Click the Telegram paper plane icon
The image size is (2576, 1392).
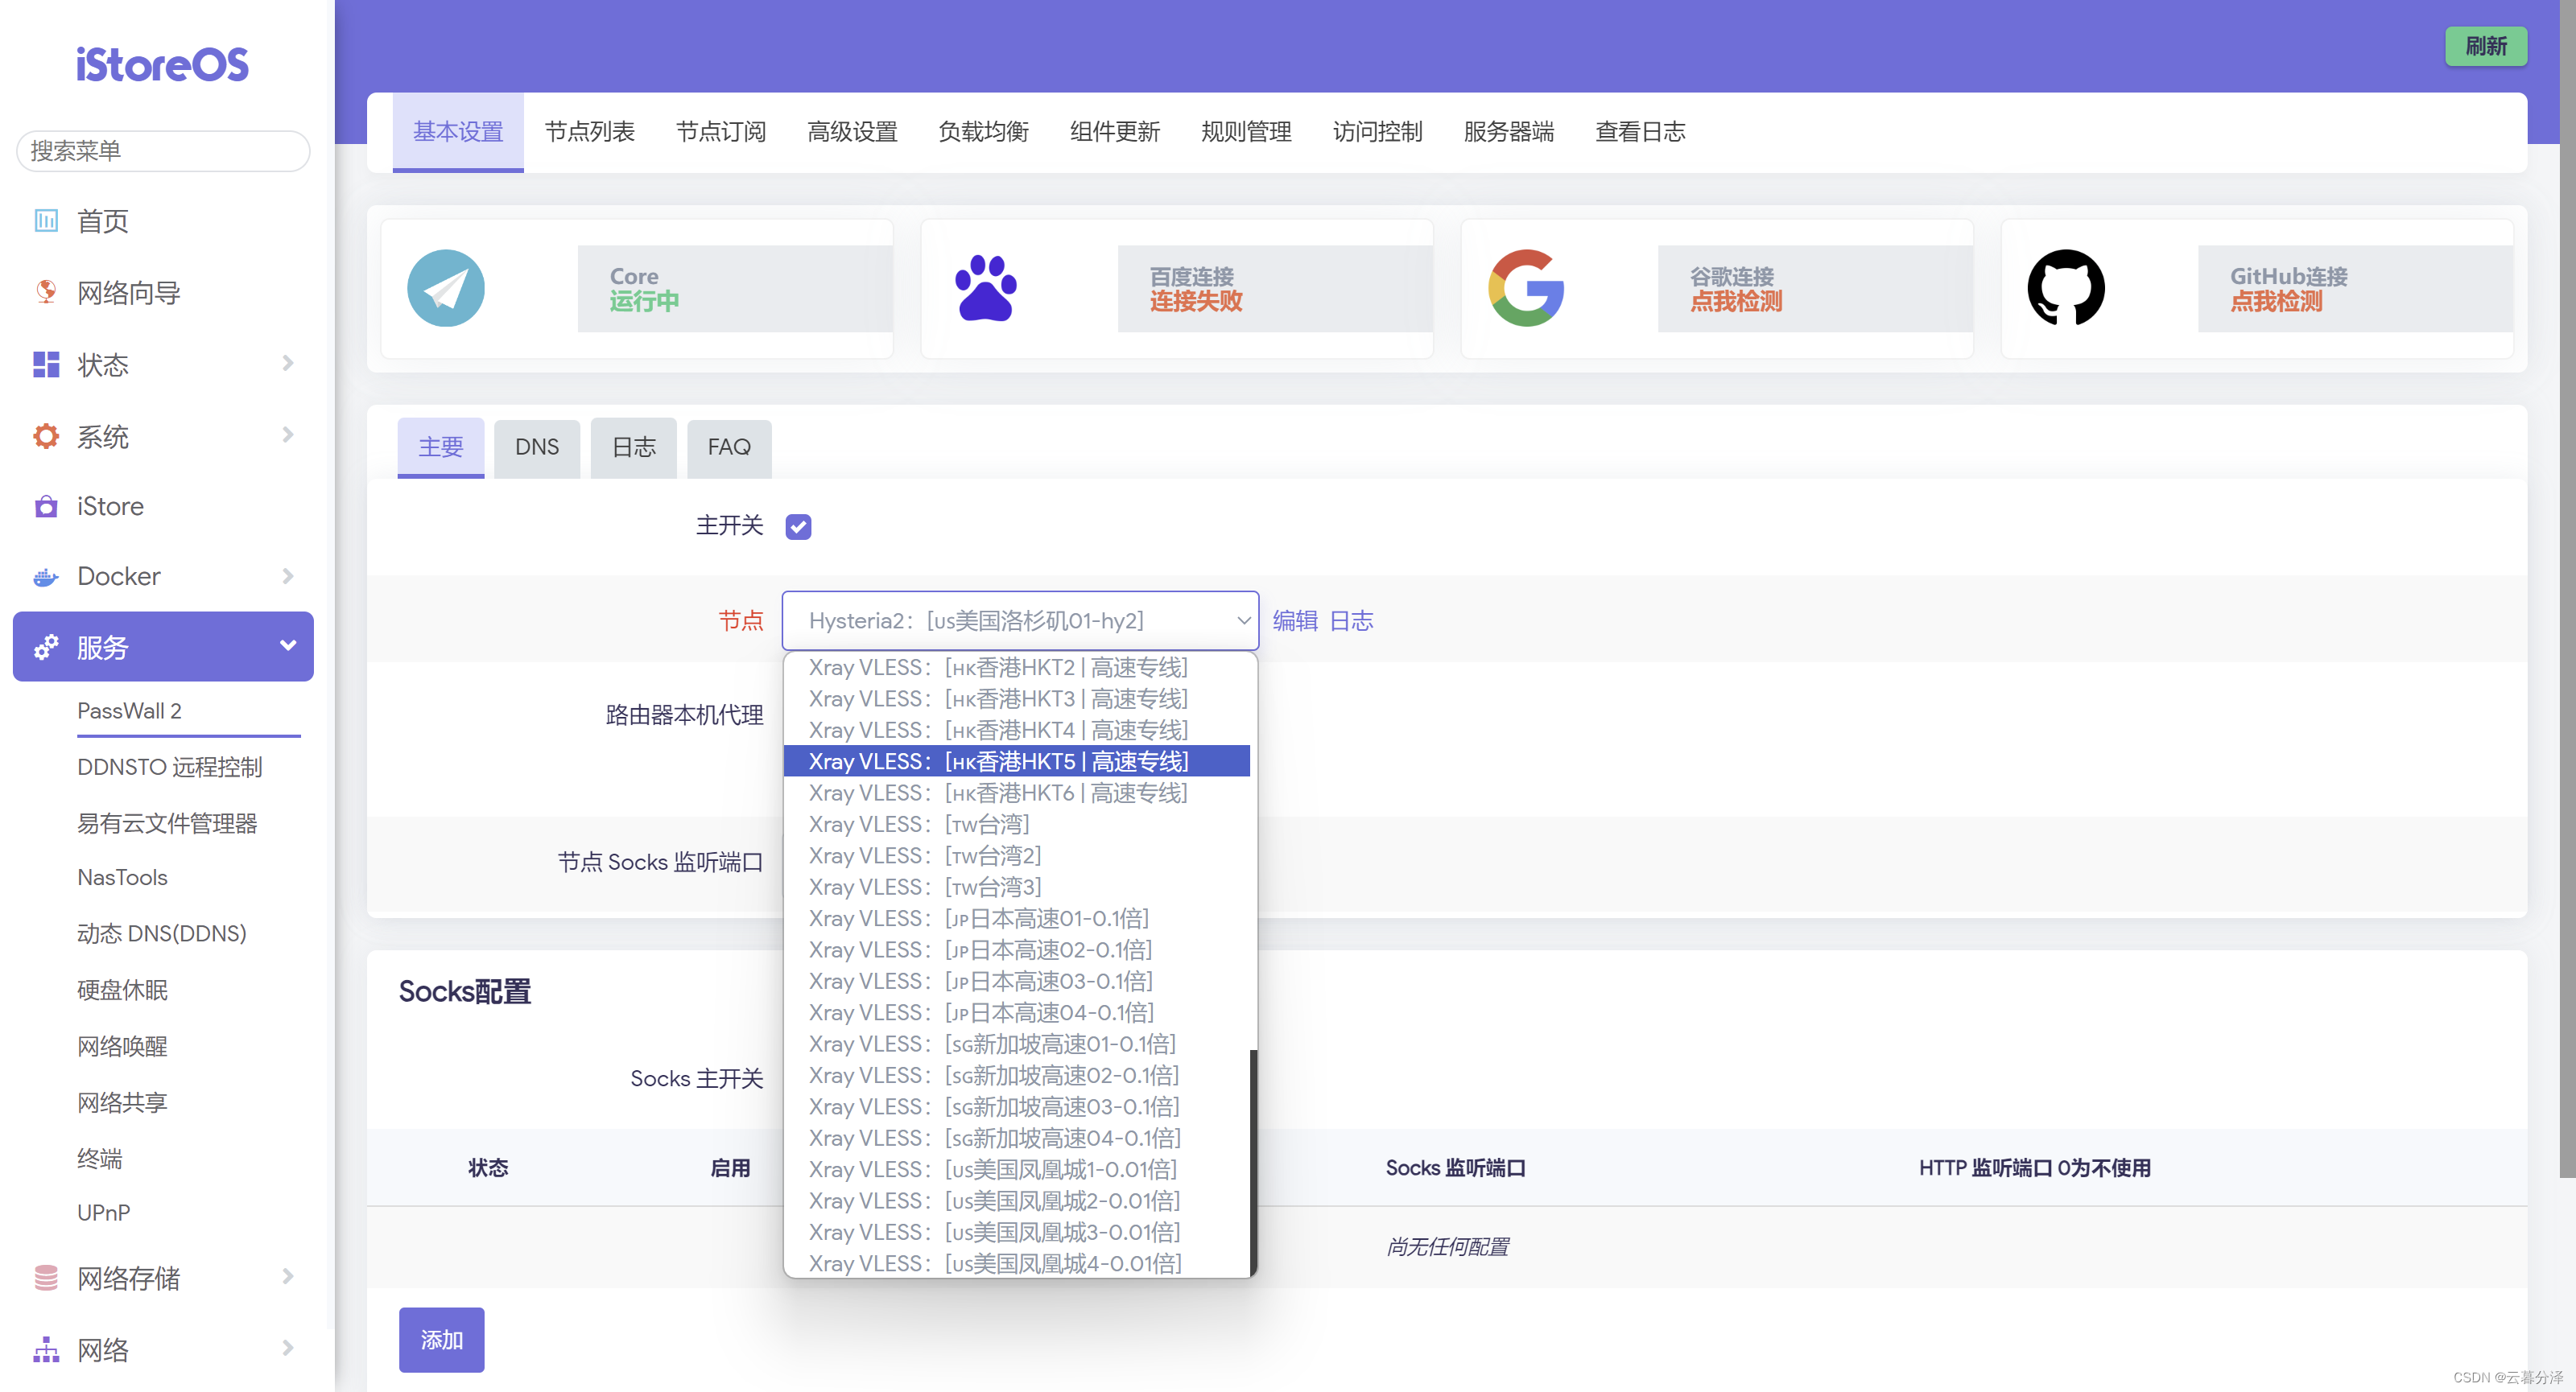pyautogui.click(x=446, y=289)
